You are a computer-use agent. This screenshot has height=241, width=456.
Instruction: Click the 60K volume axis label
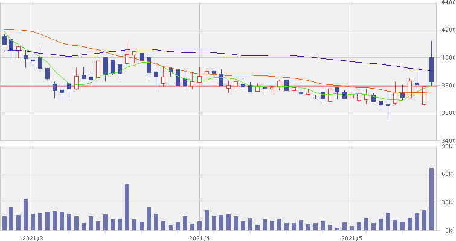[x=448, y=174]
